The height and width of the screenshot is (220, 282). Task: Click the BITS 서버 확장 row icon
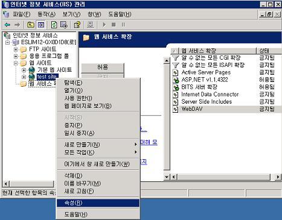click(176, 87)
